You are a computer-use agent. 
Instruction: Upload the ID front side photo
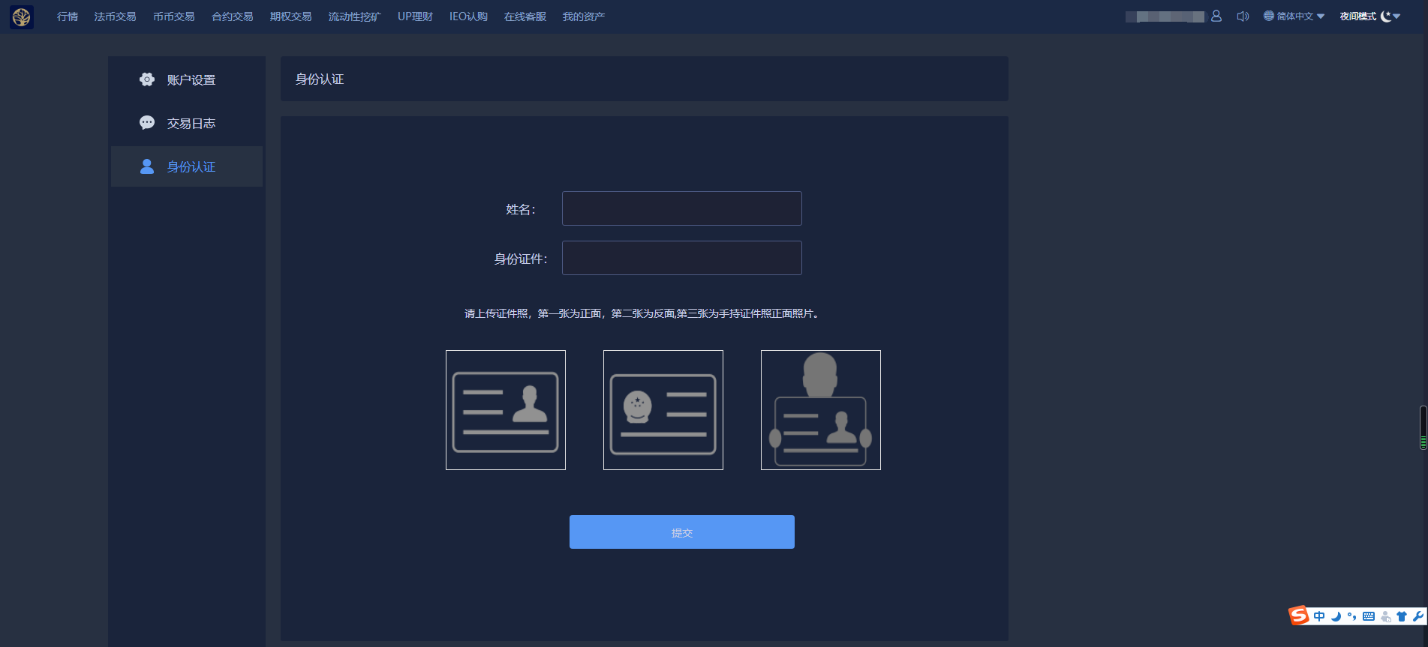point(506,410)
